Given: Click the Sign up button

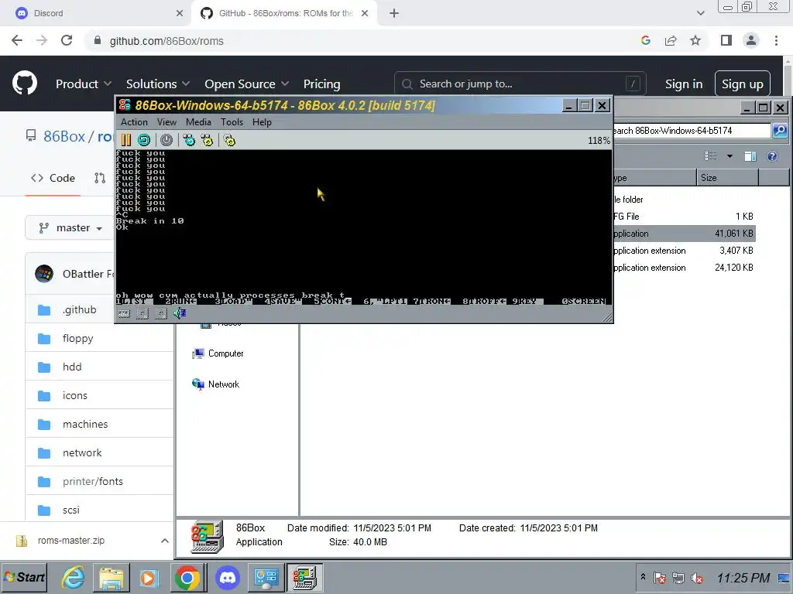Looking at the screenshot, I should [x=743, y=84].
